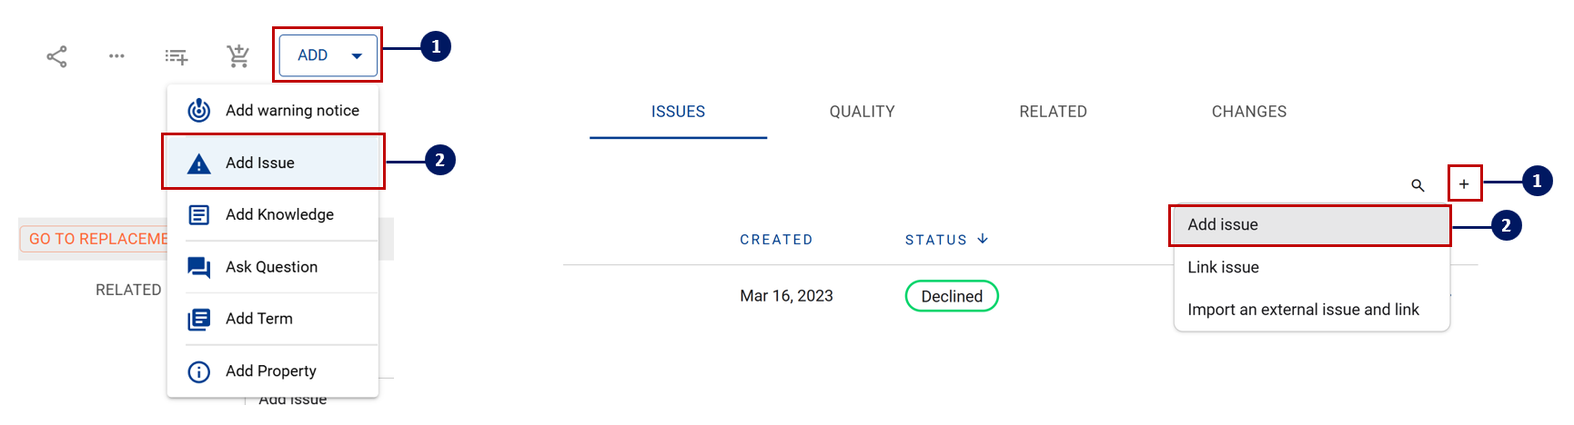Click GO TO REPLACEMENT button
This screenshot has height=425, width=1574.
click(x=95, y=239)
